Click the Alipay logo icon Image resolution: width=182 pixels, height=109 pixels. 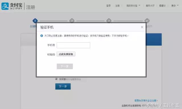click(x=5, y=6)
